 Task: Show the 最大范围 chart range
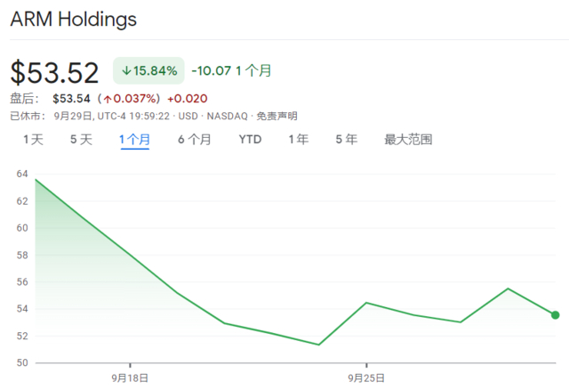(x=408, y=140)
